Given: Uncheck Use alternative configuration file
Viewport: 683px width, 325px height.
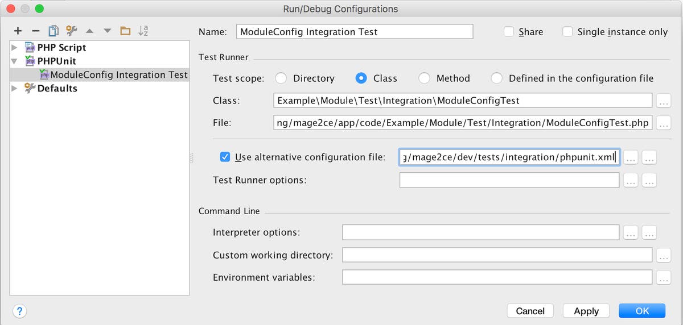Looking at the screenshot, I should click(x=225, y=157).
